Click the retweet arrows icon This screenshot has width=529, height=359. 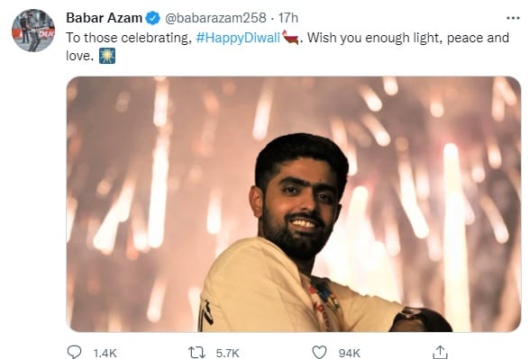(196, 353)
